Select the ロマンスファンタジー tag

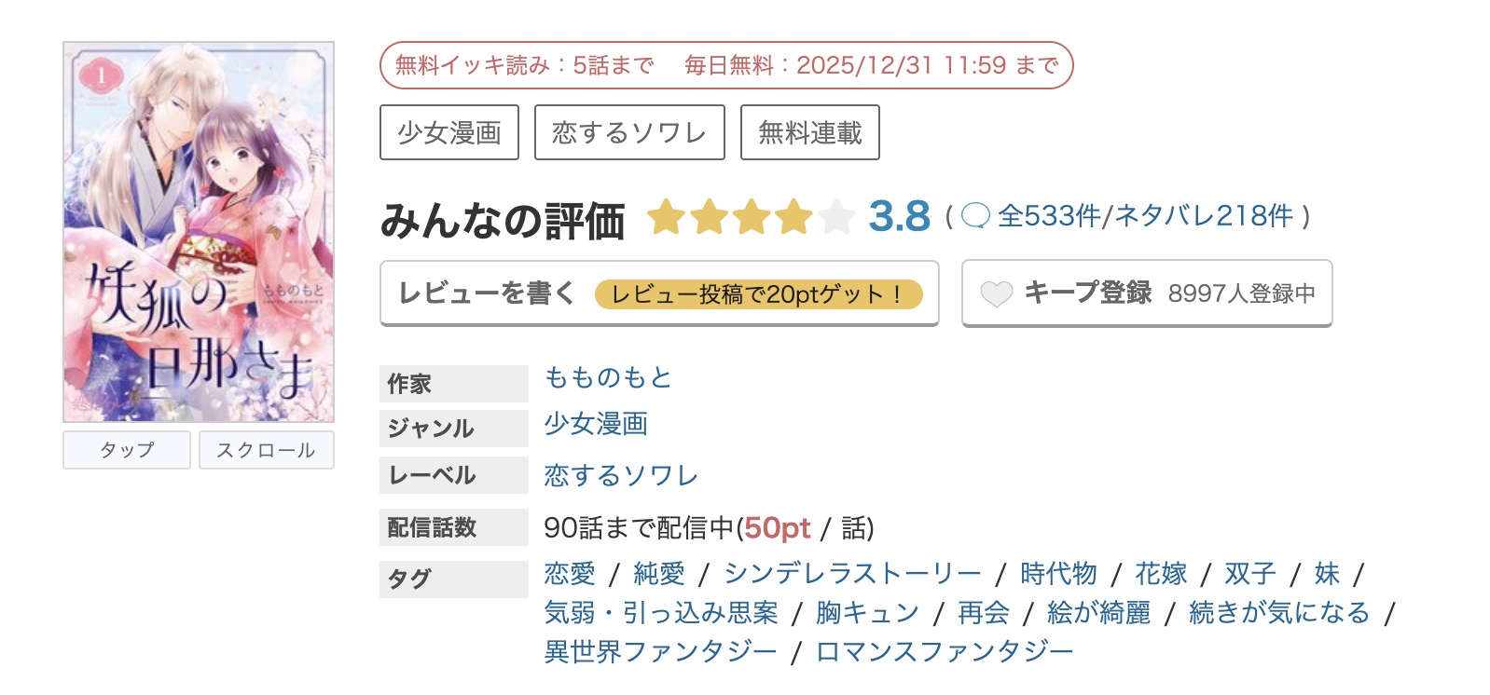tap(944, 651)
